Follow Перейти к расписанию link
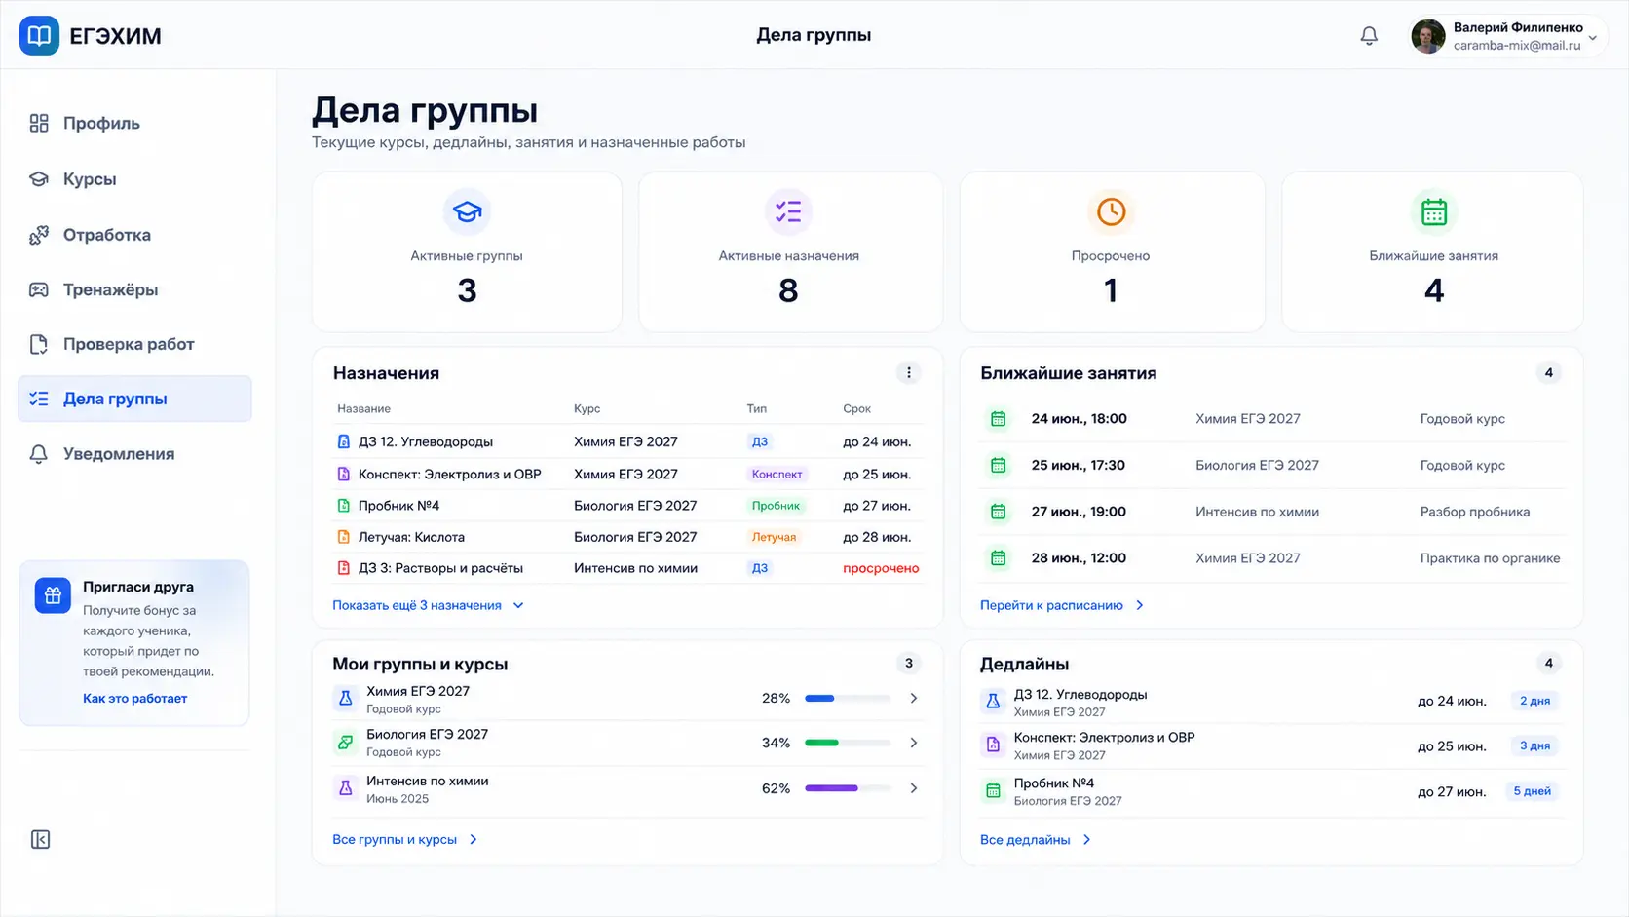1629x917 pixels. [1062, 605]
